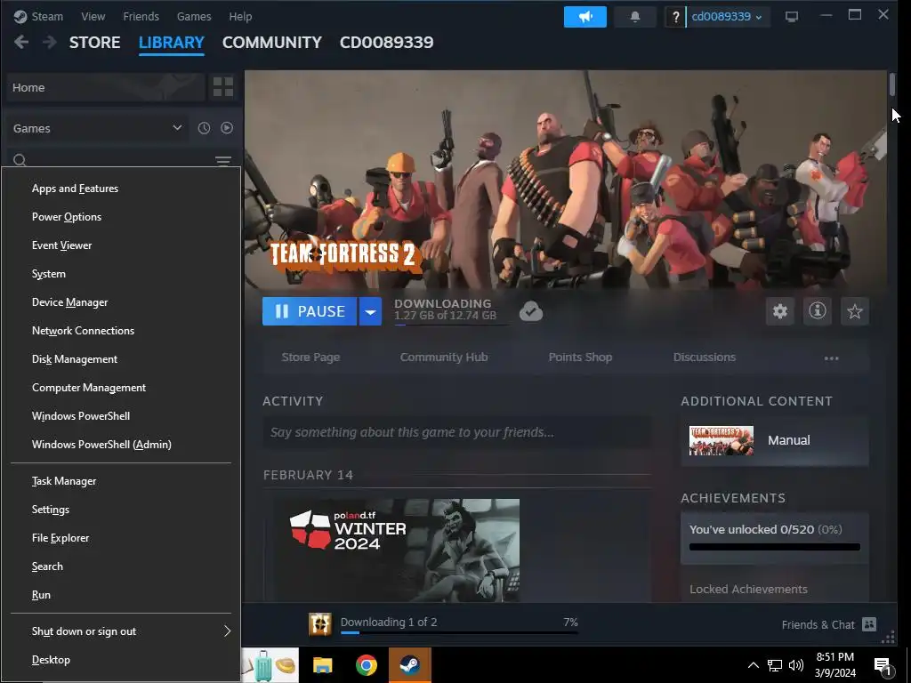Open more links ellipsis menu

pyautogui.click(x=832, y=358)
